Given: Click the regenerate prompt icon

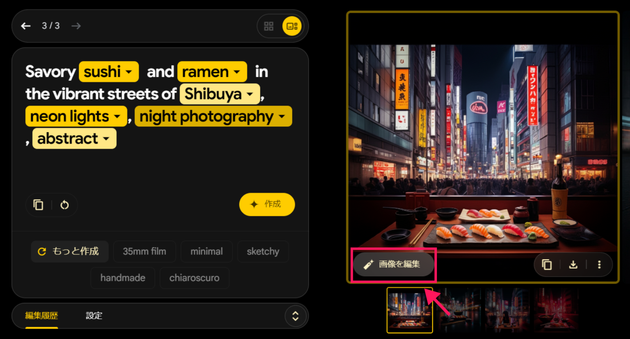Looking at the screenshot, I should point(64,205).
